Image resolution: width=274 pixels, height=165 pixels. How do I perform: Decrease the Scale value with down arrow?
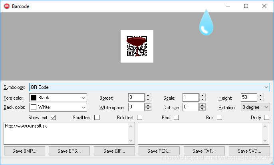(x=203, y=99)
